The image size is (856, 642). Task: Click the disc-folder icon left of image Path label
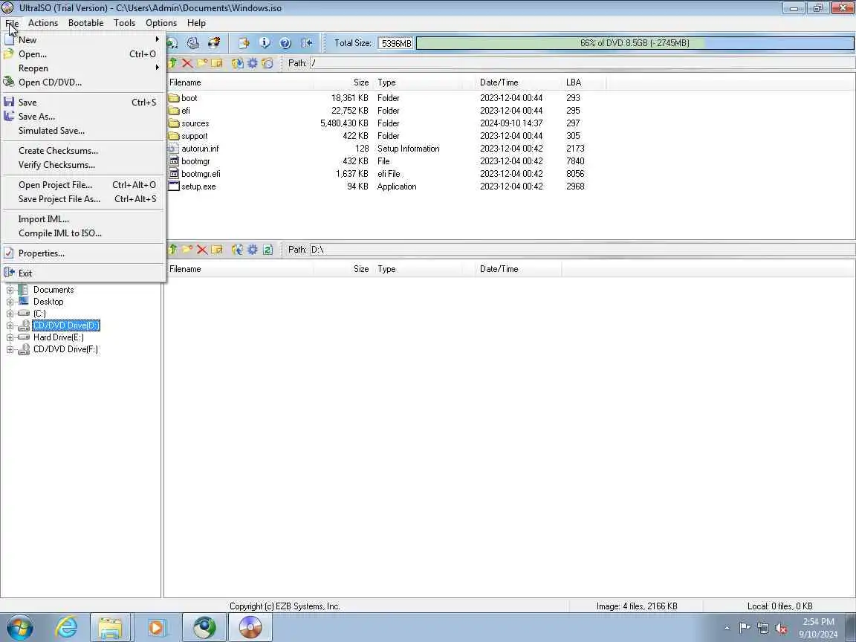pos(267,63)
